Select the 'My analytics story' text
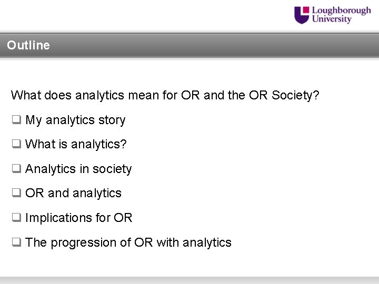Viewport: 379px width, 284px height. [x=75, y=120]
